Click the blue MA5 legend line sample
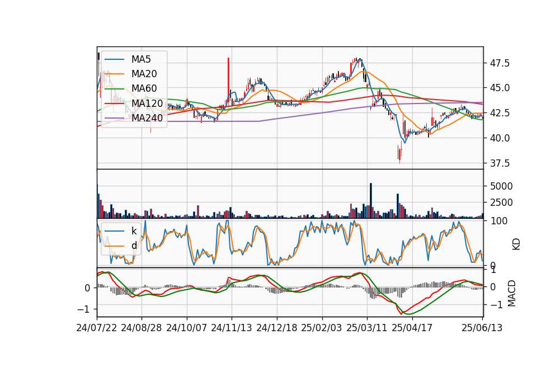 (114, 60)
